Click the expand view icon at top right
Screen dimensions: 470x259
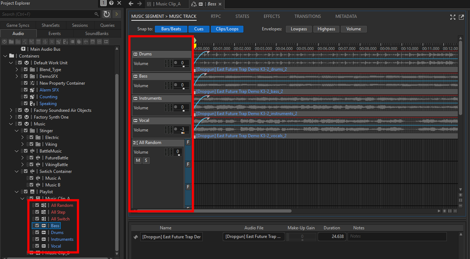[453, 17]
